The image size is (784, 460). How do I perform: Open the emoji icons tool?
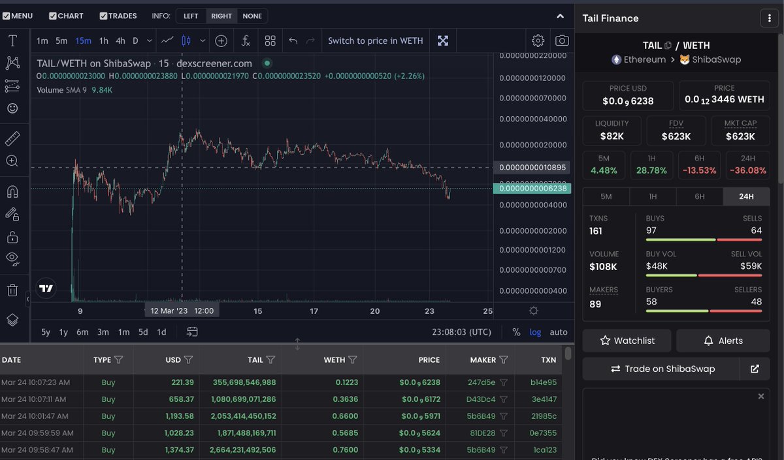pyautogui.click(x=12, y=108)
